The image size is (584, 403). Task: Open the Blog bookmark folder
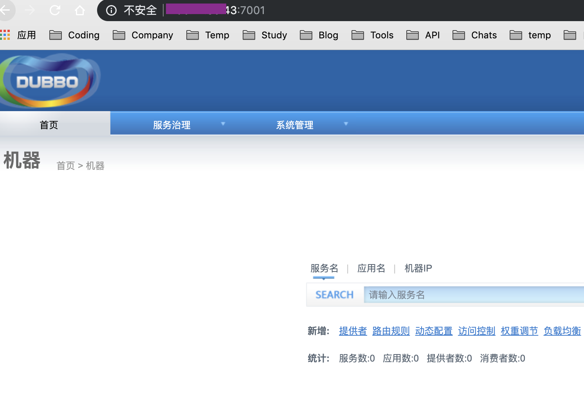tap(319, 35)
